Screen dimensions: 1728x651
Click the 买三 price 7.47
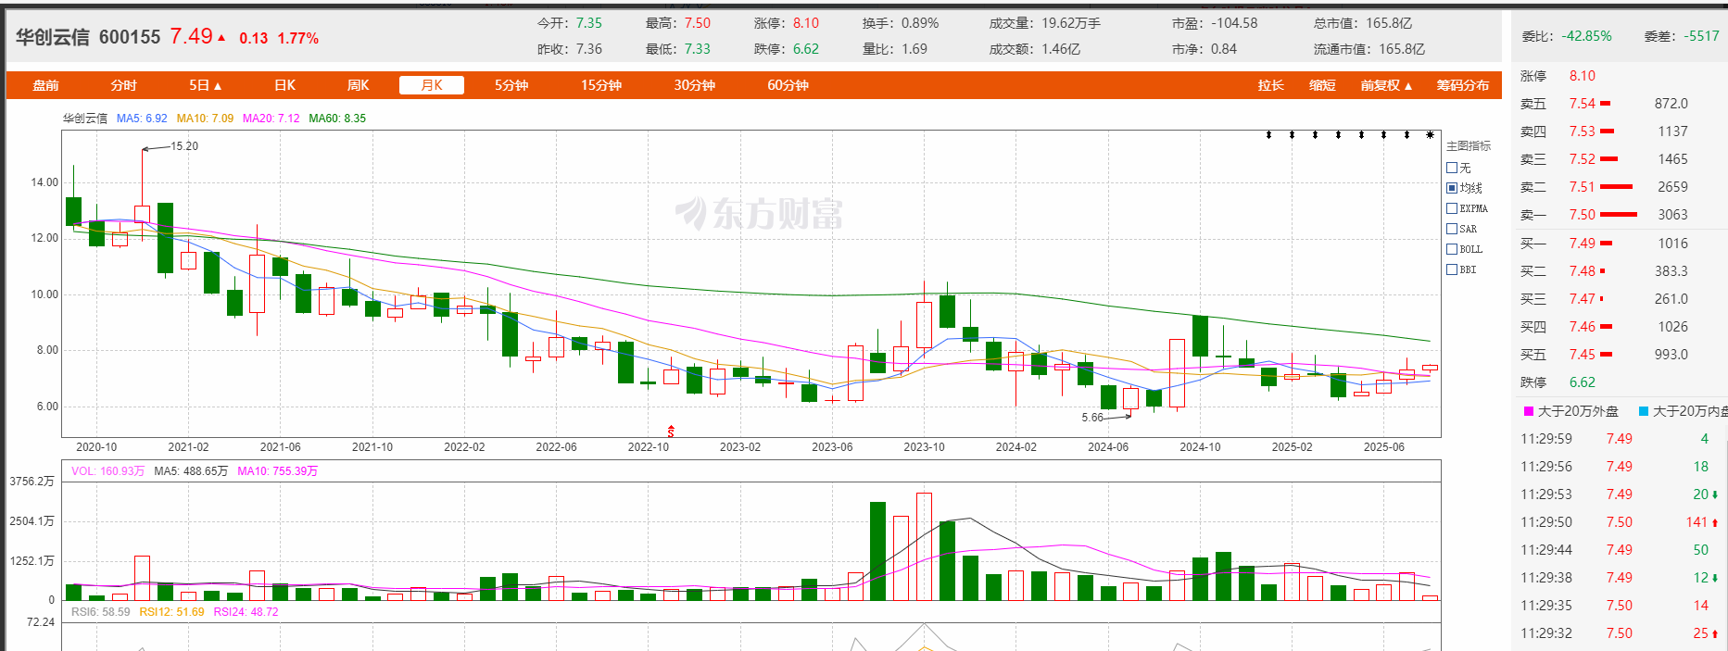1582,299
